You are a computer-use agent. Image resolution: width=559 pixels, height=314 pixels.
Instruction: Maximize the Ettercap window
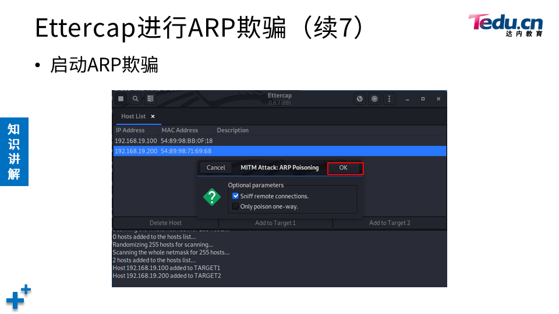[423, 99]
